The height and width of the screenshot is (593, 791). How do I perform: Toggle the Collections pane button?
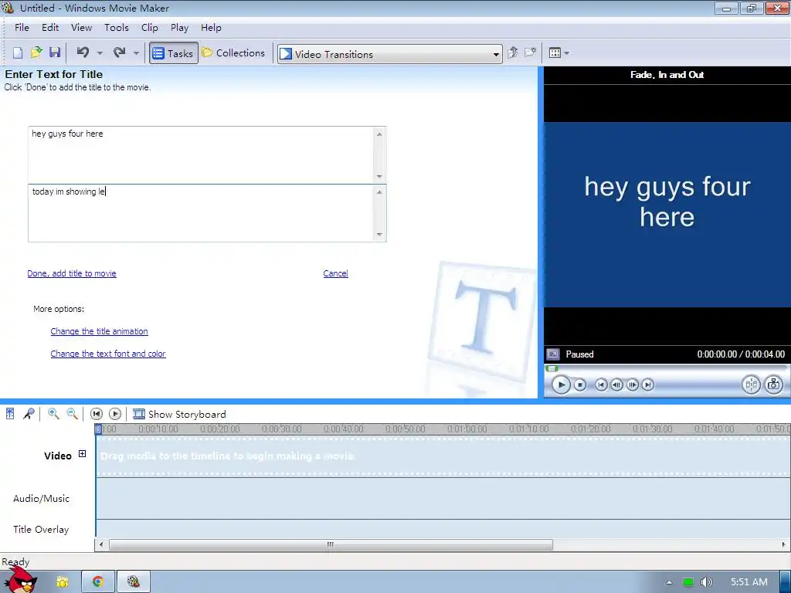tap(233, 53)
